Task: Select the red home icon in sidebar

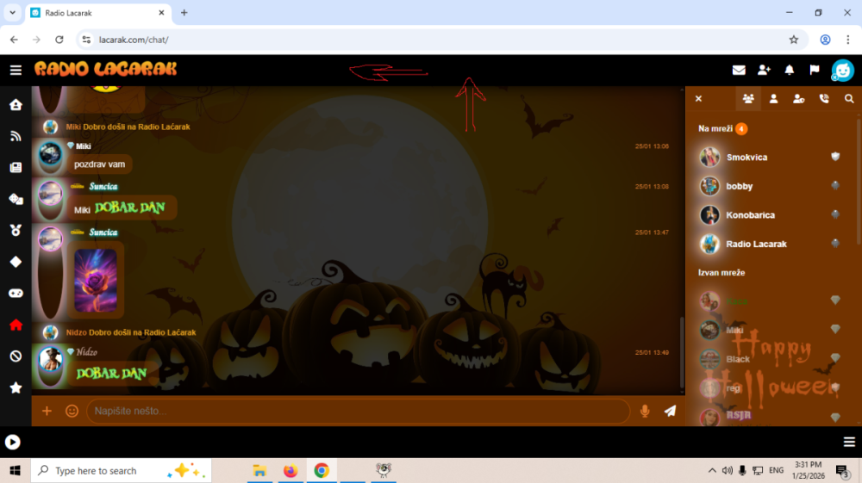Action: tap(16, 325)
